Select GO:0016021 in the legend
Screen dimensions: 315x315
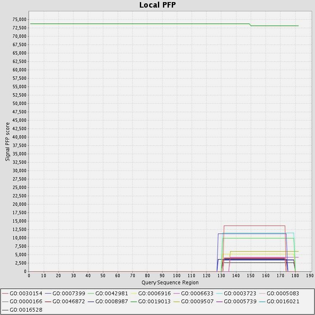279,302
